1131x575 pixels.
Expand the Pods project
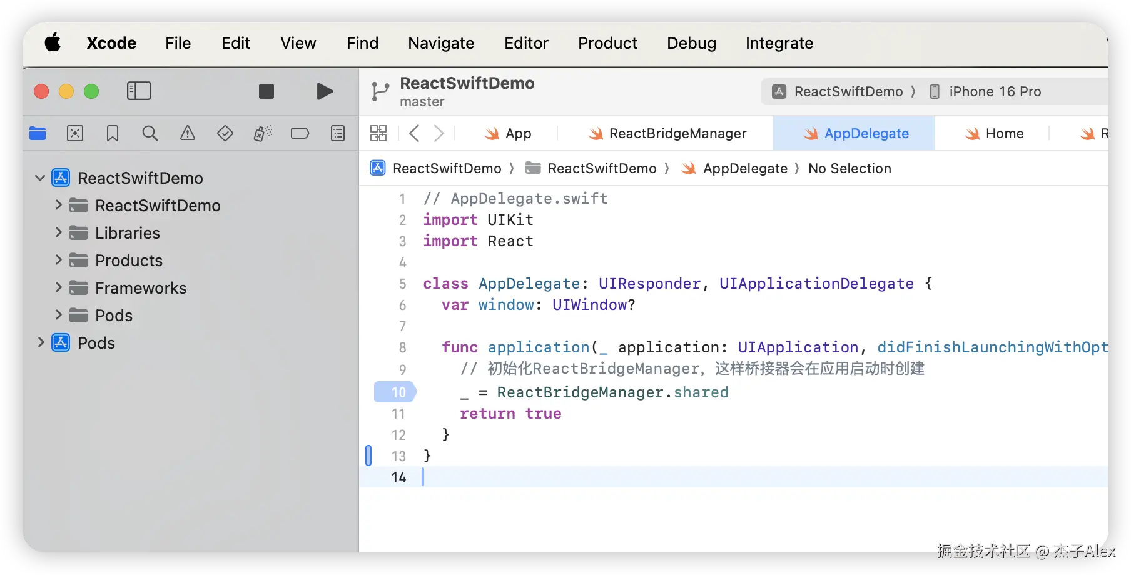[x=41, y=342]
